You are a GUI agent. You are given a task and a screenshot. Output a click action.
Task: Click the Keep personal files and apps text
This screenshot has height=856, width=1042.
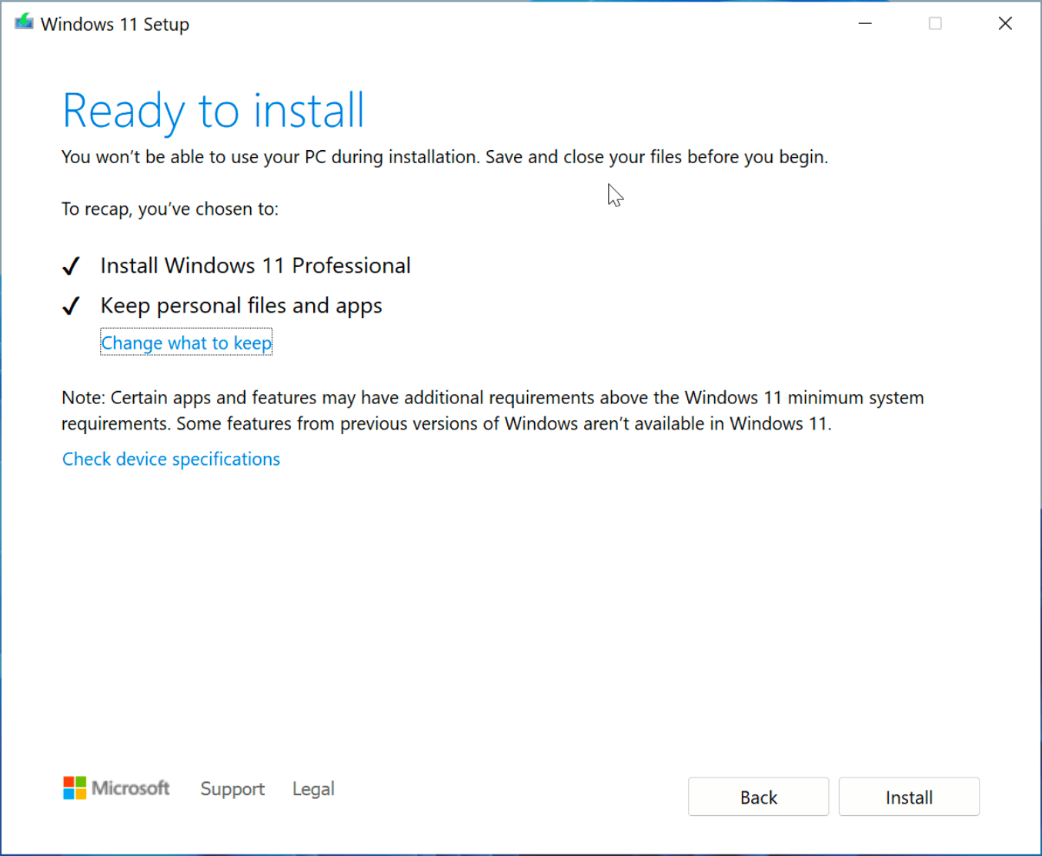[241, 306]
